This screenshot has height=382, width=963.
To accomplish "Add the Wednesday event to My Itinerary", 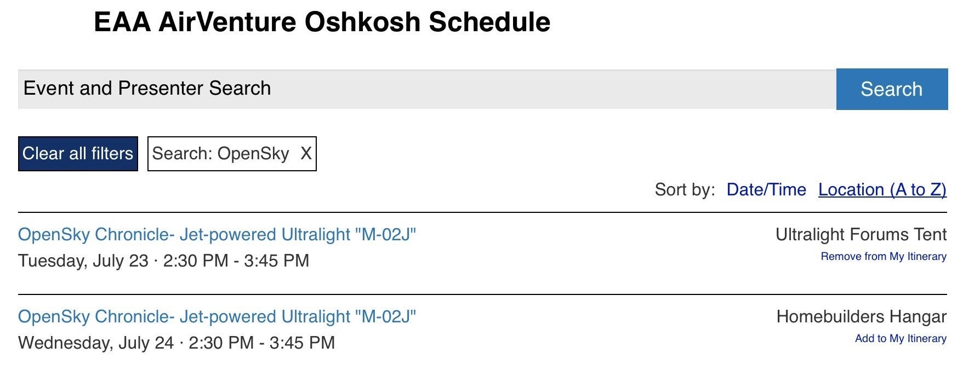I will pyautogui.click(x=900, y=339).
